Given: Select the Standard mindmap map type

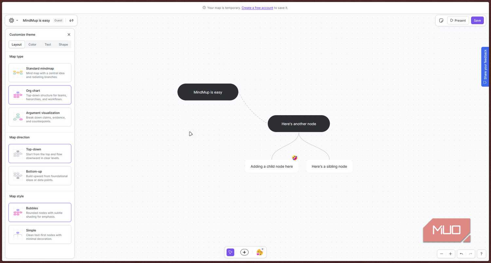Looking at the screenshot, I should pyautogui.click(x=40, y=72).
